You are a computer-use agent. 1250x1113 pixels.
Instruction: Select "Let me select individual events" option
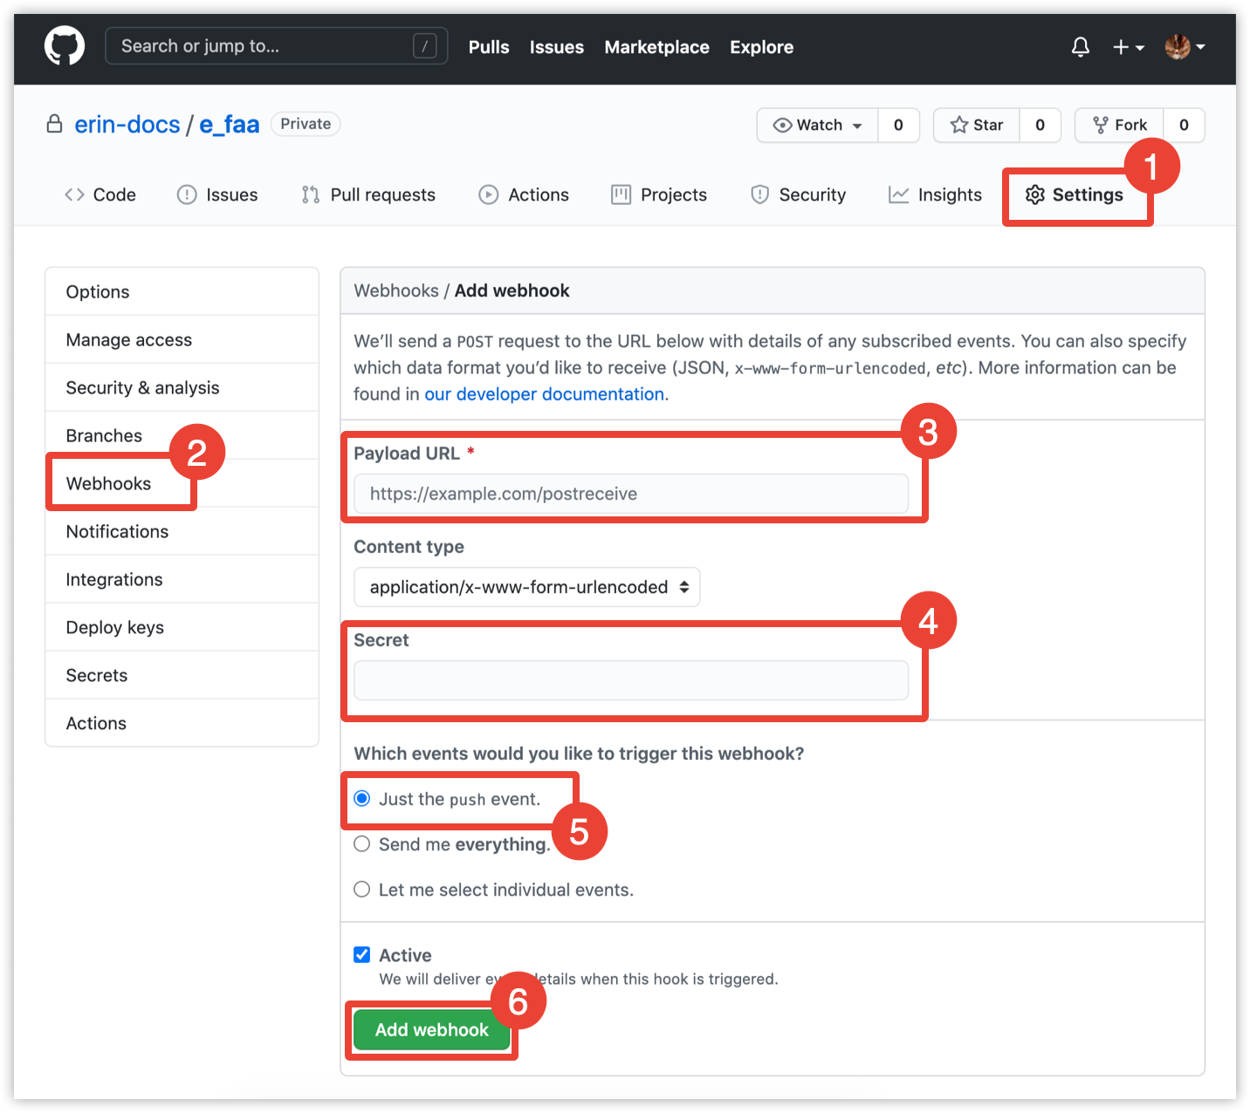[x=362, y=890]
